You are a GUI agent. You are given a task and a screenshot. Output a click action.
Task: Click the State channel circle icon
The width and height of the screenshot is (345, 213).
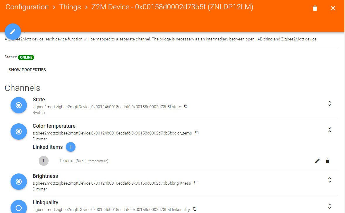(19, 105)
